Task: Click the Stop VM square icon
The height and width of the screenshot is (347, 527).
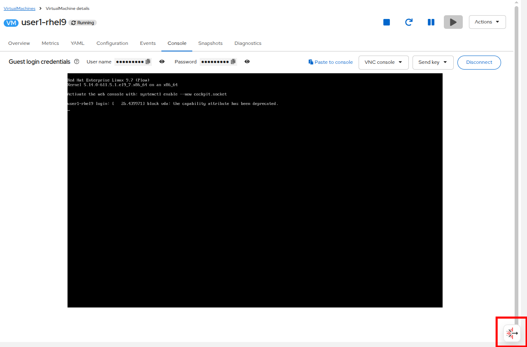Action: (386, 22)
